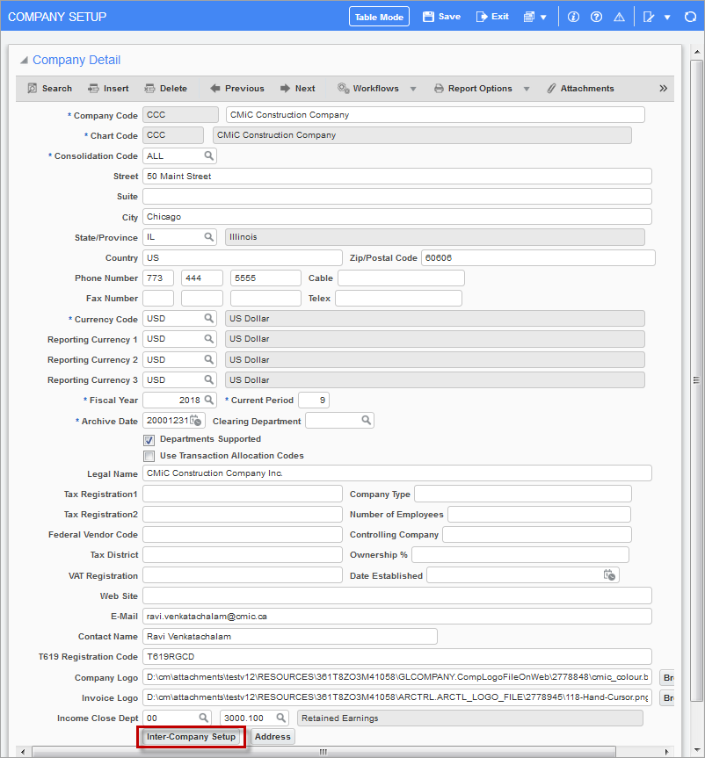
Task: Go to Previous record
Action: point(237,89)
